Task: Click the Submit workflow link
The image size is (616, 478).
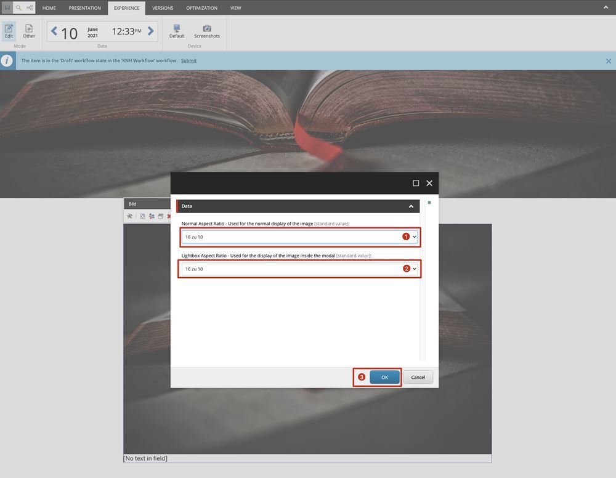Action: (x=188, y=60)
